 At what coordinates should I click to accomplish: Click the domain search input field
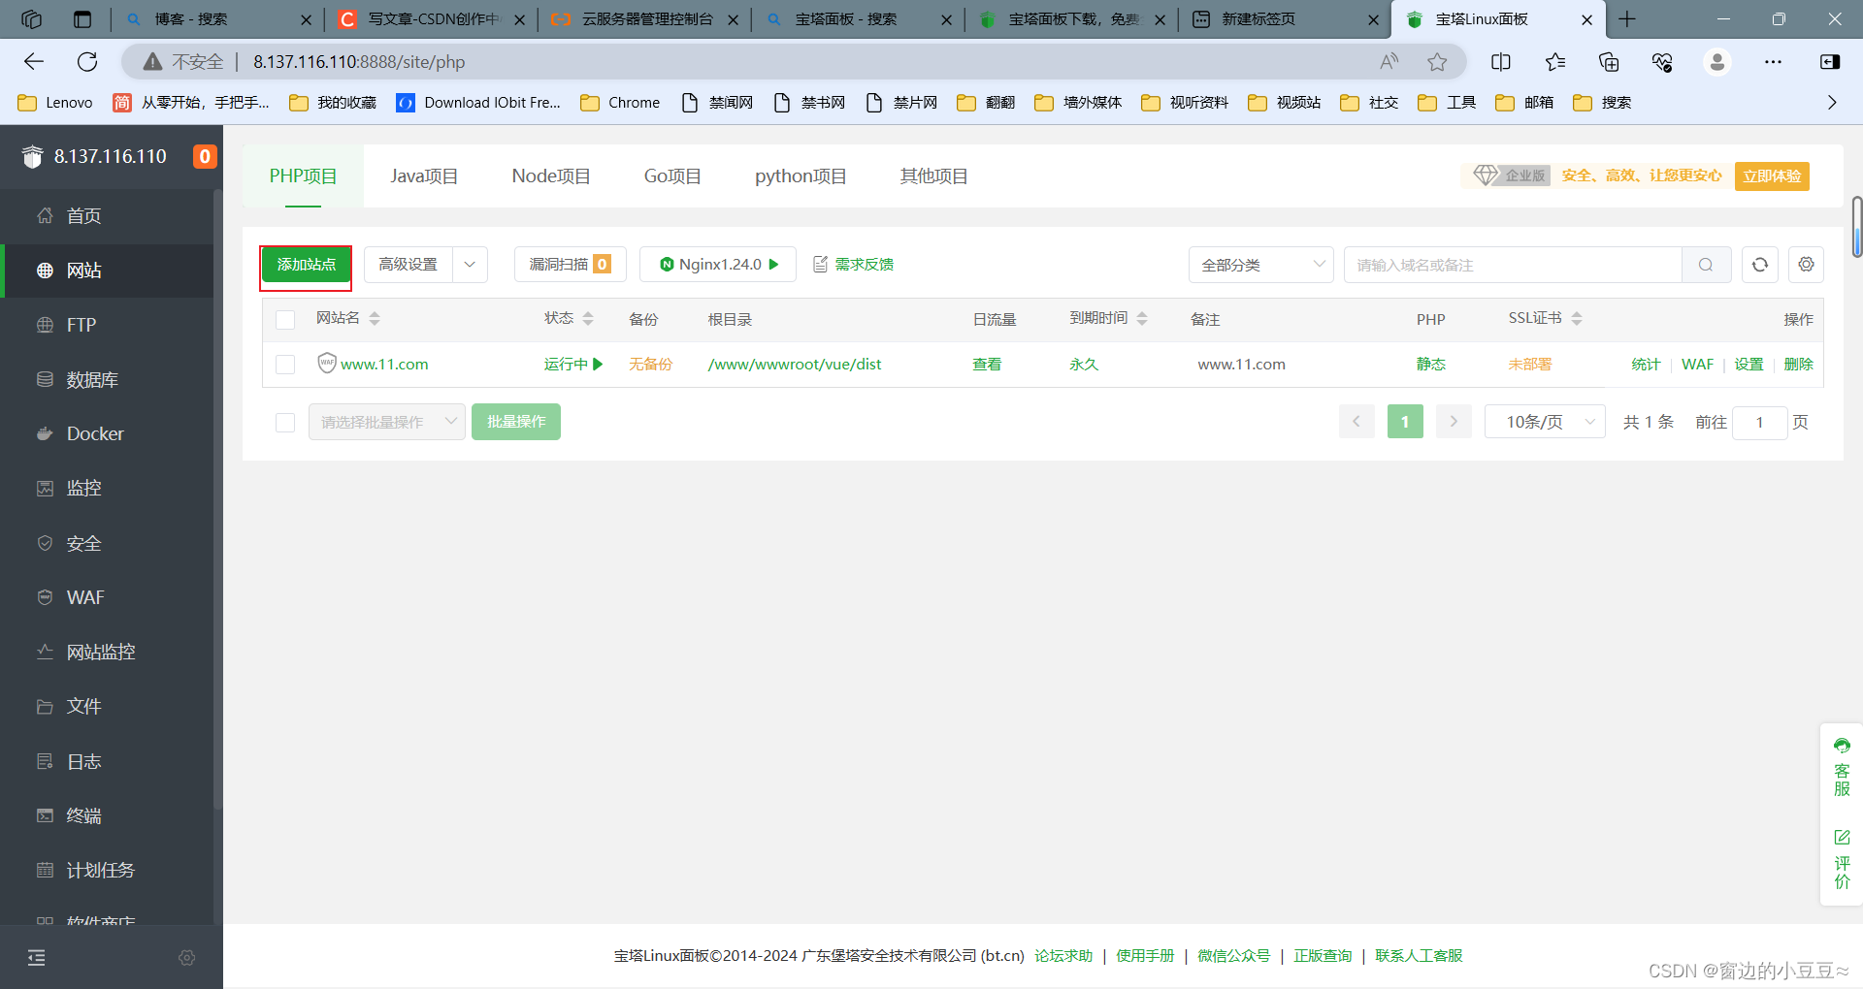(1513, 265)
